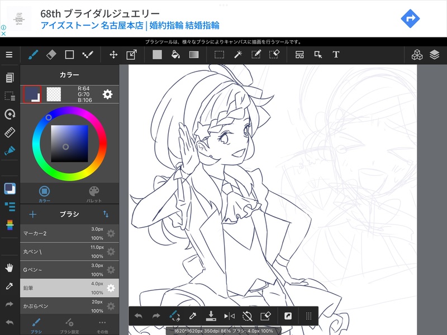Click the brush list sort arrows
This screenshot has width=447, height=335.
pos(106,214)
